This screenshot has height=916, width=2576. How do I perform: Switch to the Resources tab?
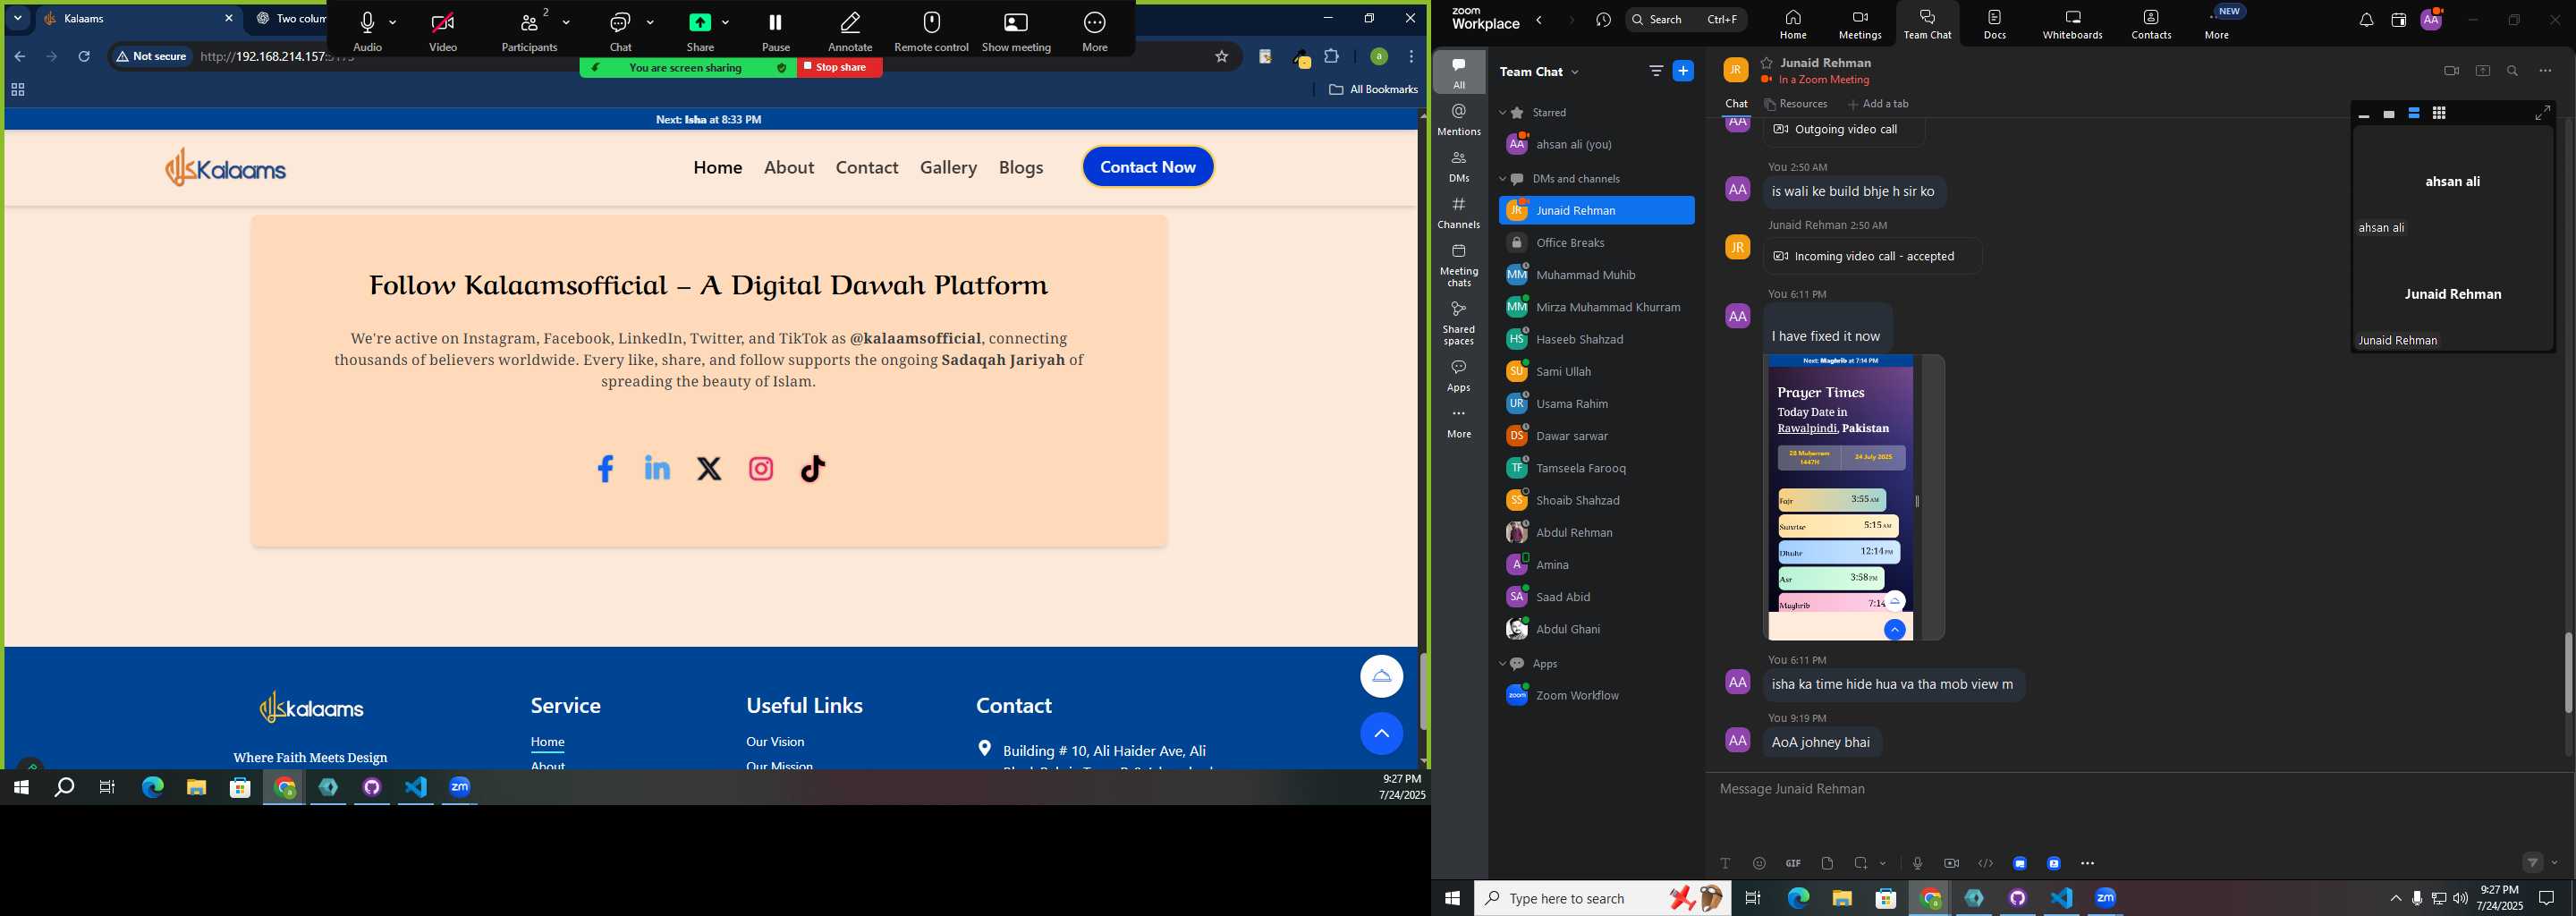(1797, 104)
